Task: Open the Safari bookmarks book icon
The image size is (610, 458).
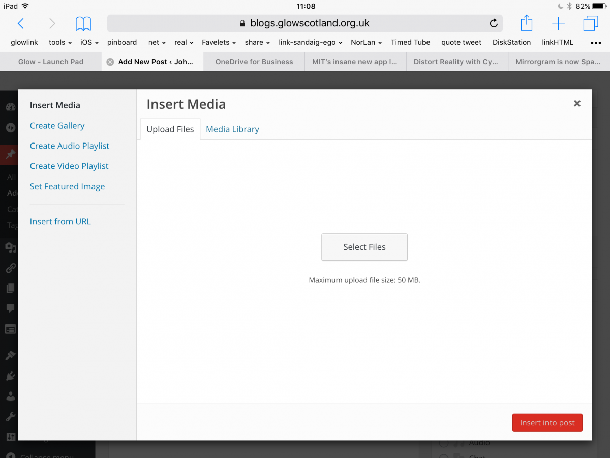Action: pos(83,23)
